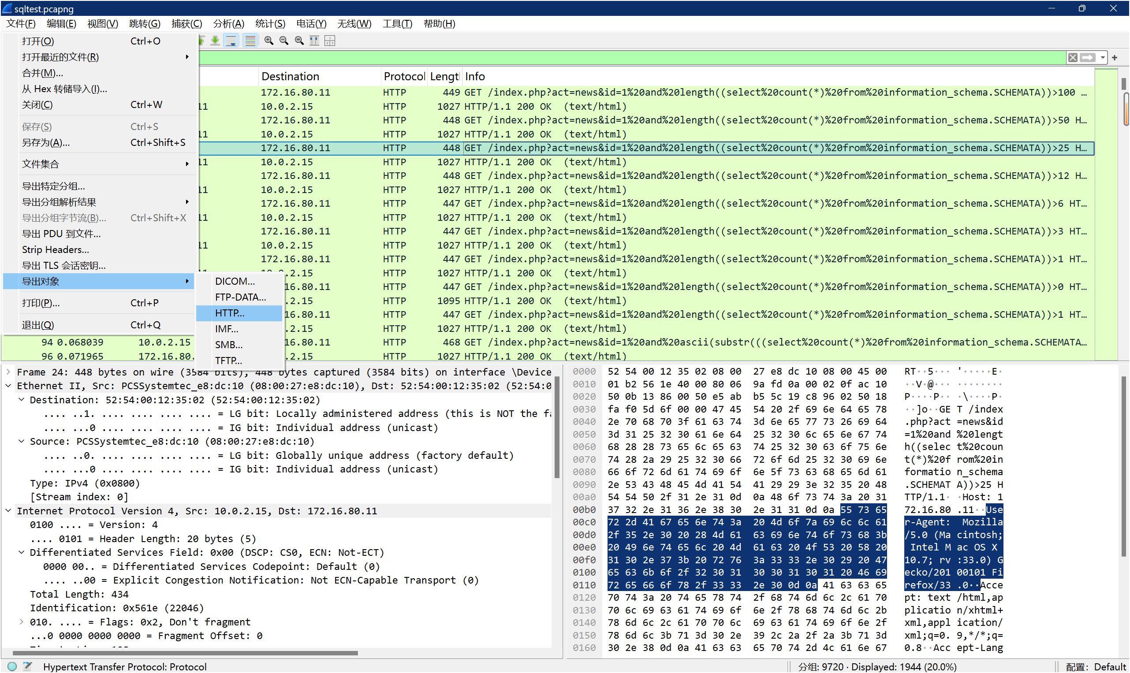This screenshot has width=1130, height=673.
Task: Click the go to last packet icon
Action: click(216, 41)
